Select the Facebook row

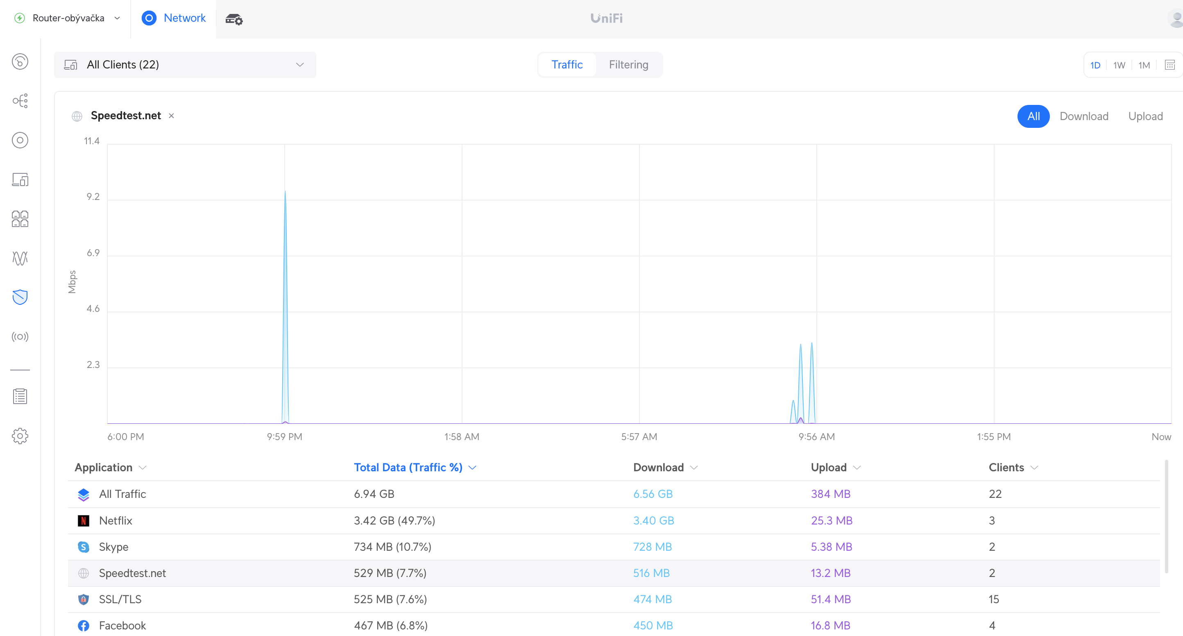click(x=614, y=625)
